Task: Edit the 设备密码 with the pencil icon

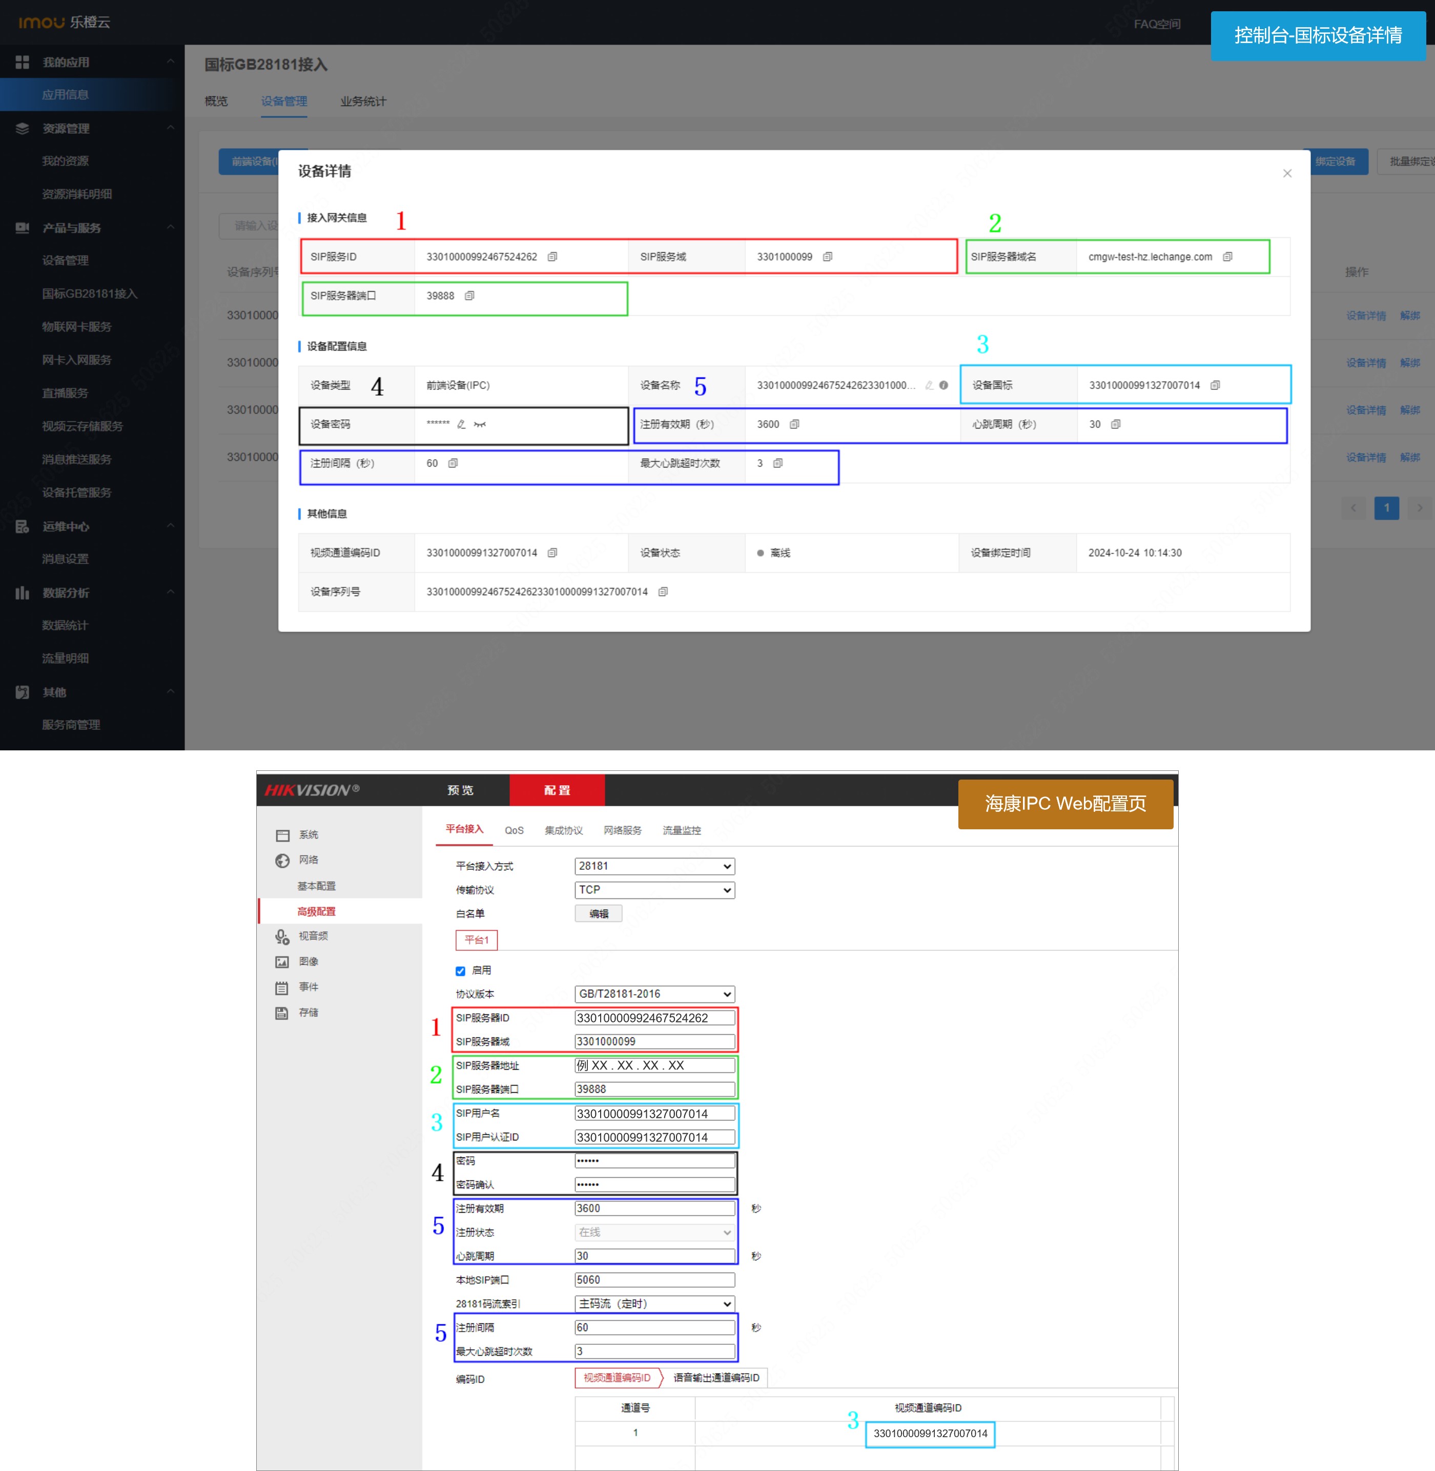Action: click(461, 424)
